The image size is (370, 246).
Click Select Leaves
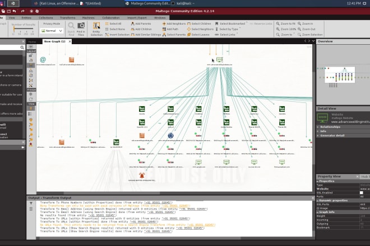point(198,35)
